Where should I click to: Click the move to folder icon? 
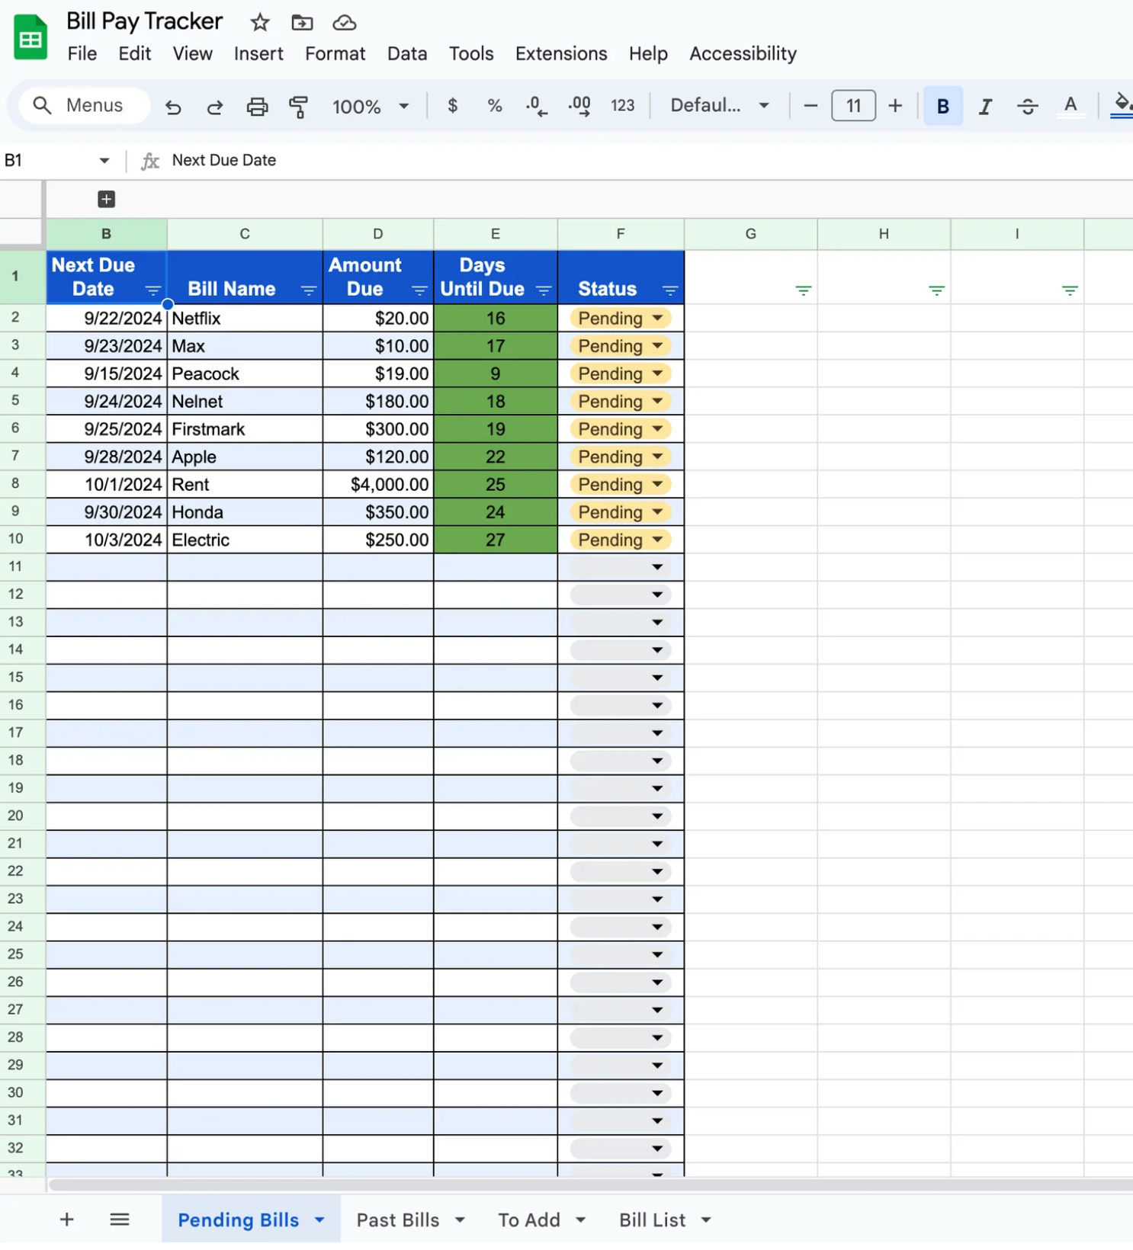tap(302, 23)
